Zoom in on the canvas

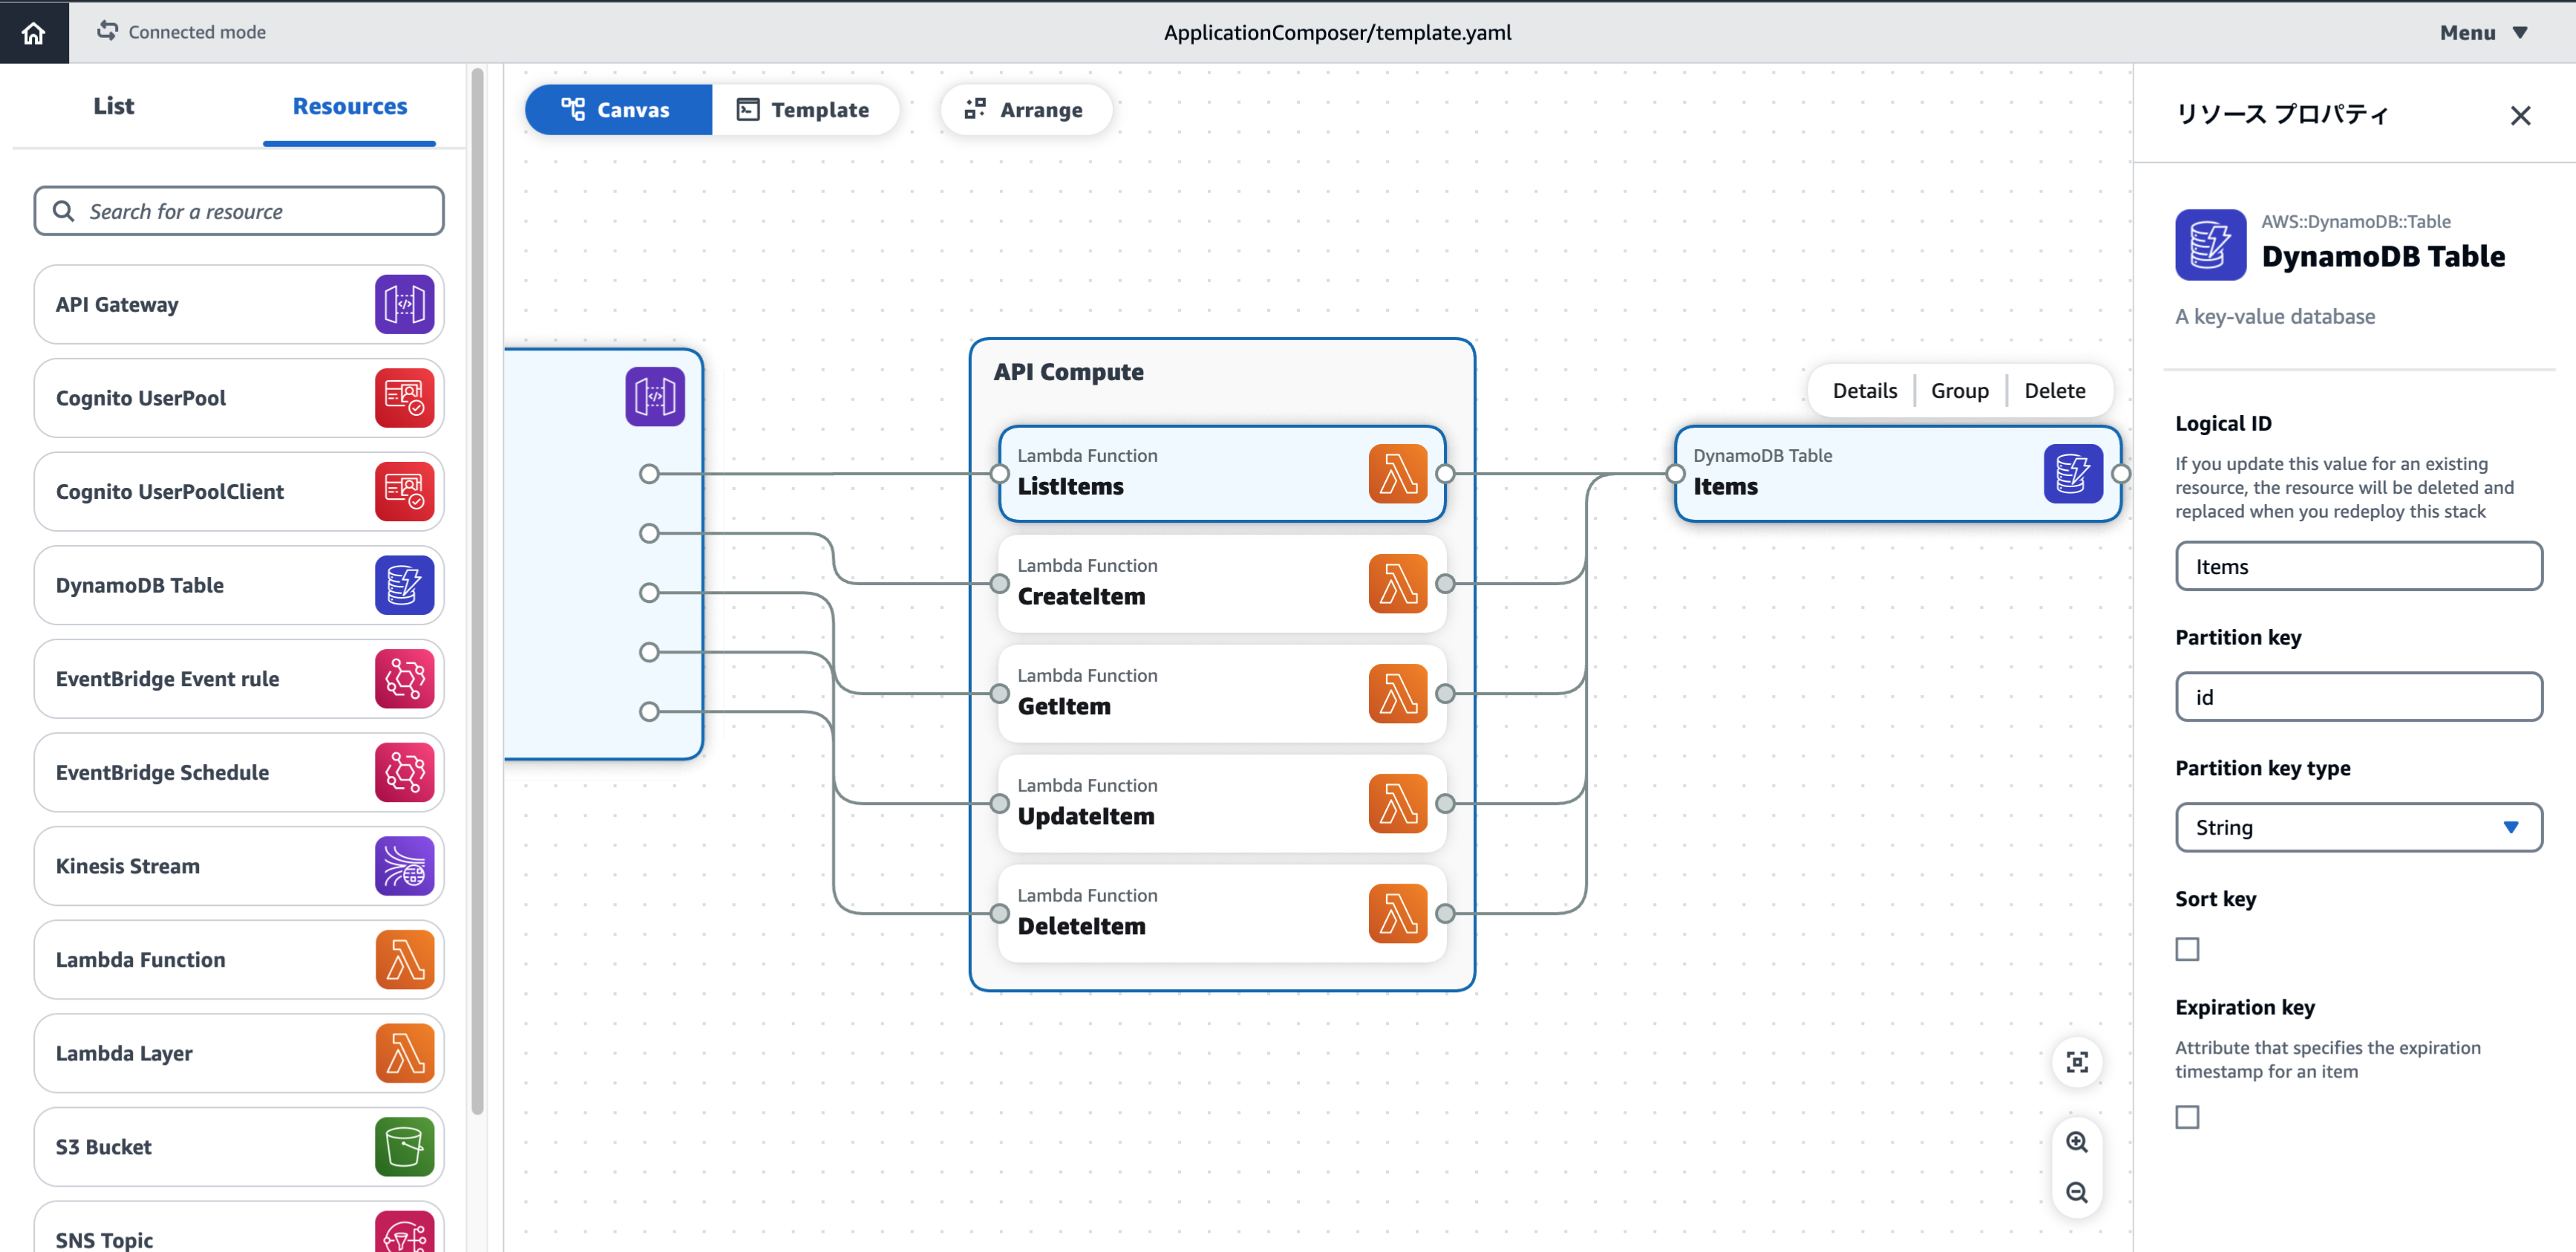click(x=2077, y=1142)
